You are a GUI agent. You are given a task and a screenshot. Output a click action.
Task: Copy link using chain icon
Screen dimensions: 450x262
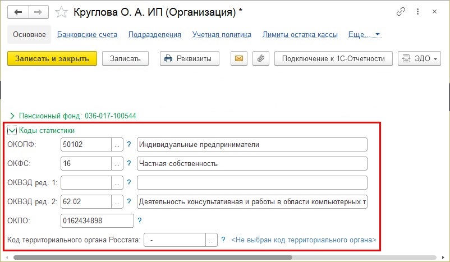click(401, 12)
